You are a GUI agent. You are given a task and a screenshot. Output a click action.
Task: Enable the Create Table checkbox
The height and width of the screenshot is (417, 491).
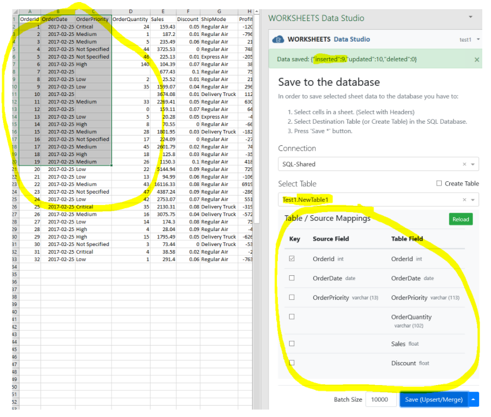(439, 183)
